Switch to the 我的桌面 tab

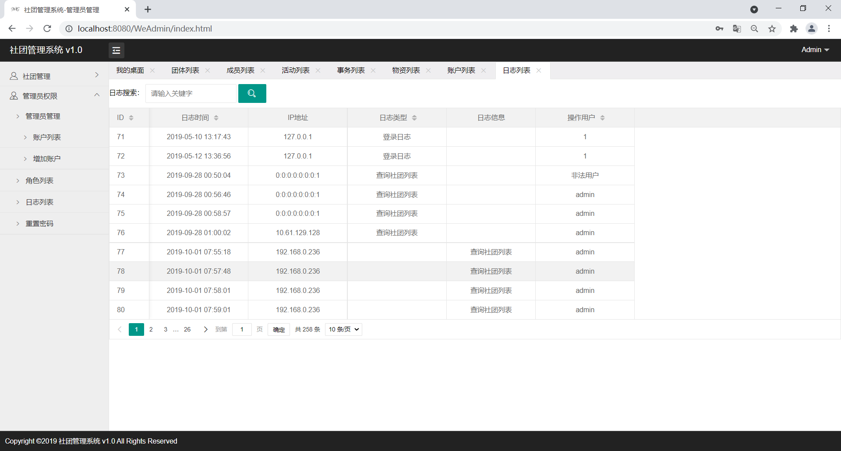[x=130, y=70]
